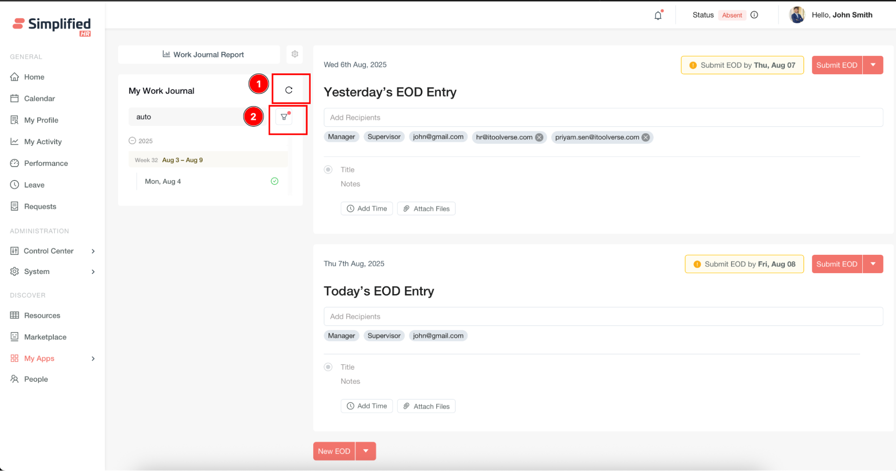Open the journal filter funnel icon
Screen dimensions: 896x471
(284, 117)
